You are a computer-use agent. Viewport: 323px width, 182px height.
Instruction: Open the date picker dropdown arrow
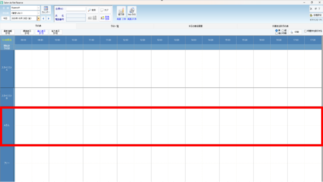39,18
